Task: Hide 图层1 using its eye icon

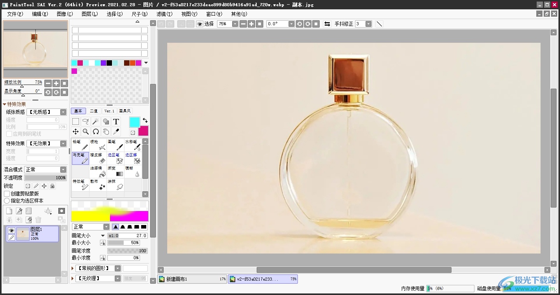Action: pos(11,230)
